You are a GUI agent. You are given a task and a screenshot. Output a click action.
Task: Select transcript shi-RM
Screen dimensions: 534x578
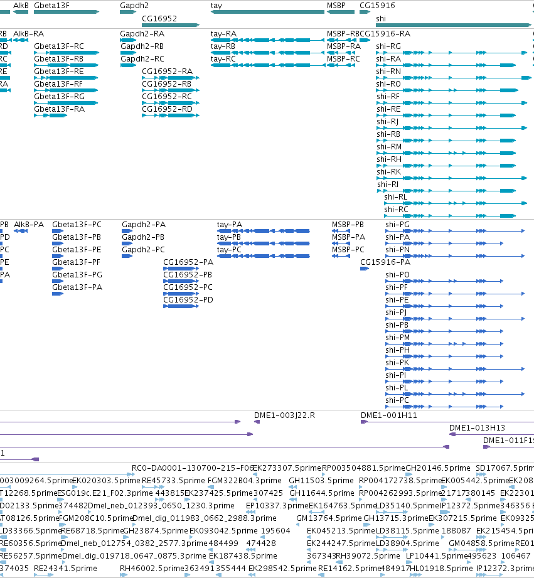(x=389, y=146)
